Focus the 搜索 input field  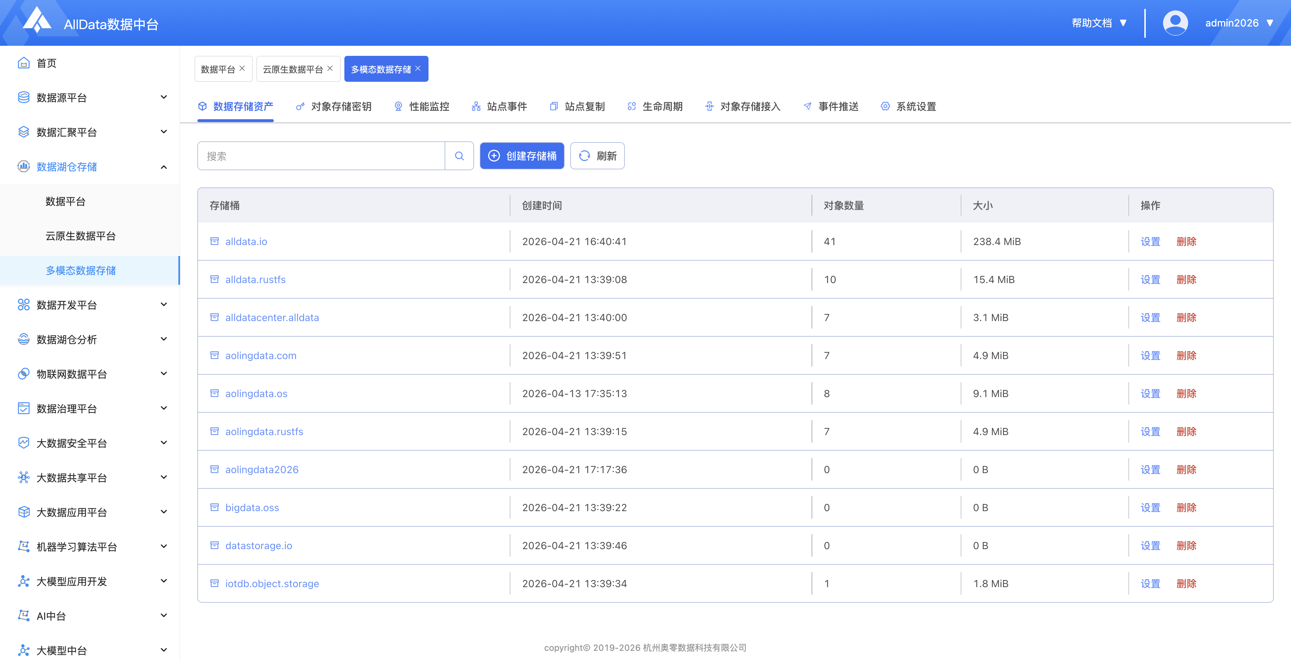(x=321, y=156)
